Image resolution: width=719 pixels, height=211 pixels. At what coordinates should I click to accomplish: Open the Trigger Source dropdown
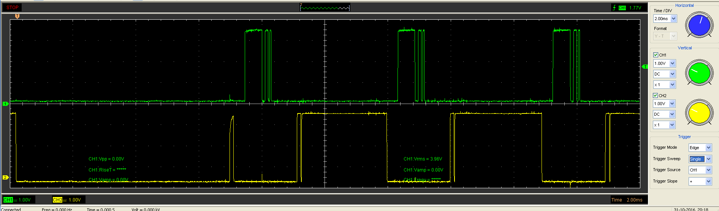[708, 170]
